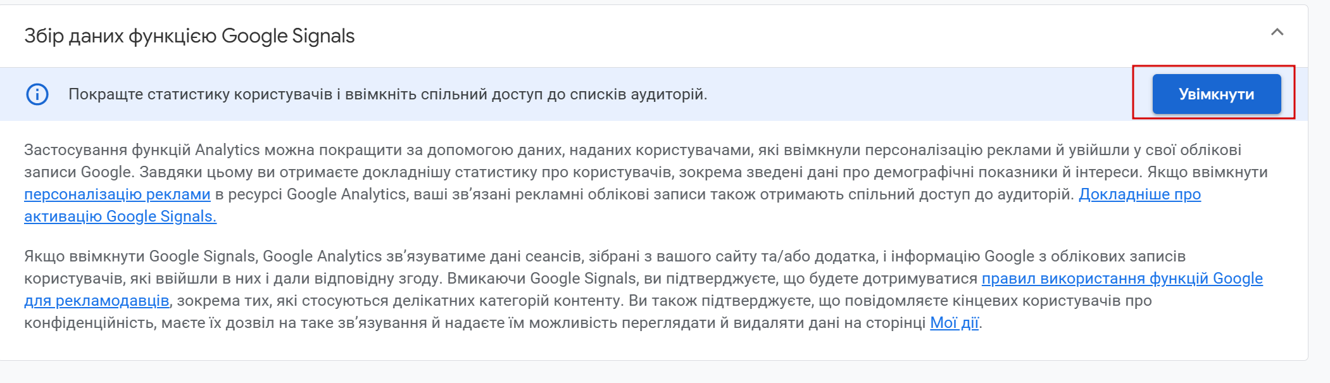The image size is (1330, 383).
Task: Open правил використання функцій Google link
Action: [x=1121, y=279]
